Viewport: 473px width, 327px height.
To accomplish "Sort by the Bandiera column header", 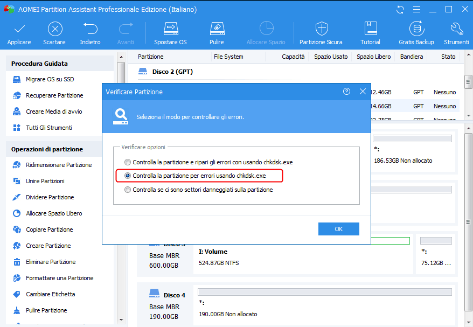I will click(x=412, y=57).
